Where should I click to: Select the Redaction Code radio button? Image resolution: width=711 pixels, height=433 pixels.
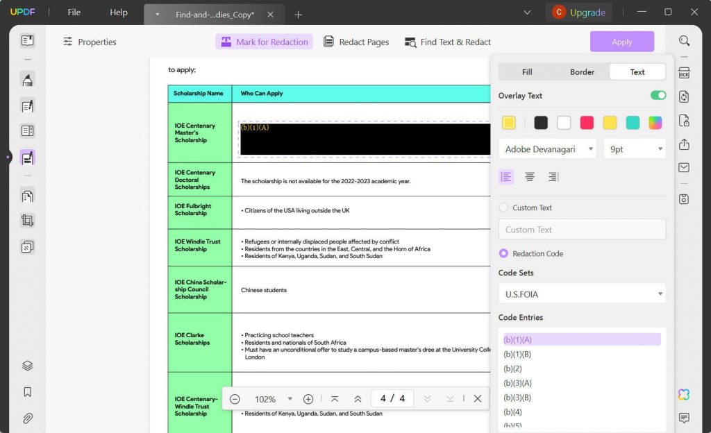503,253
